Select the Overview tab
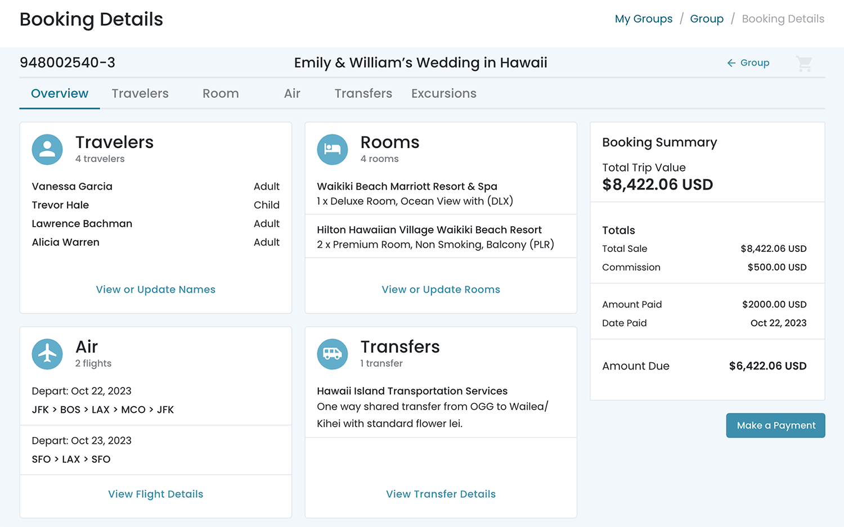This screenshot has height=527, width=844. (60, 93)
